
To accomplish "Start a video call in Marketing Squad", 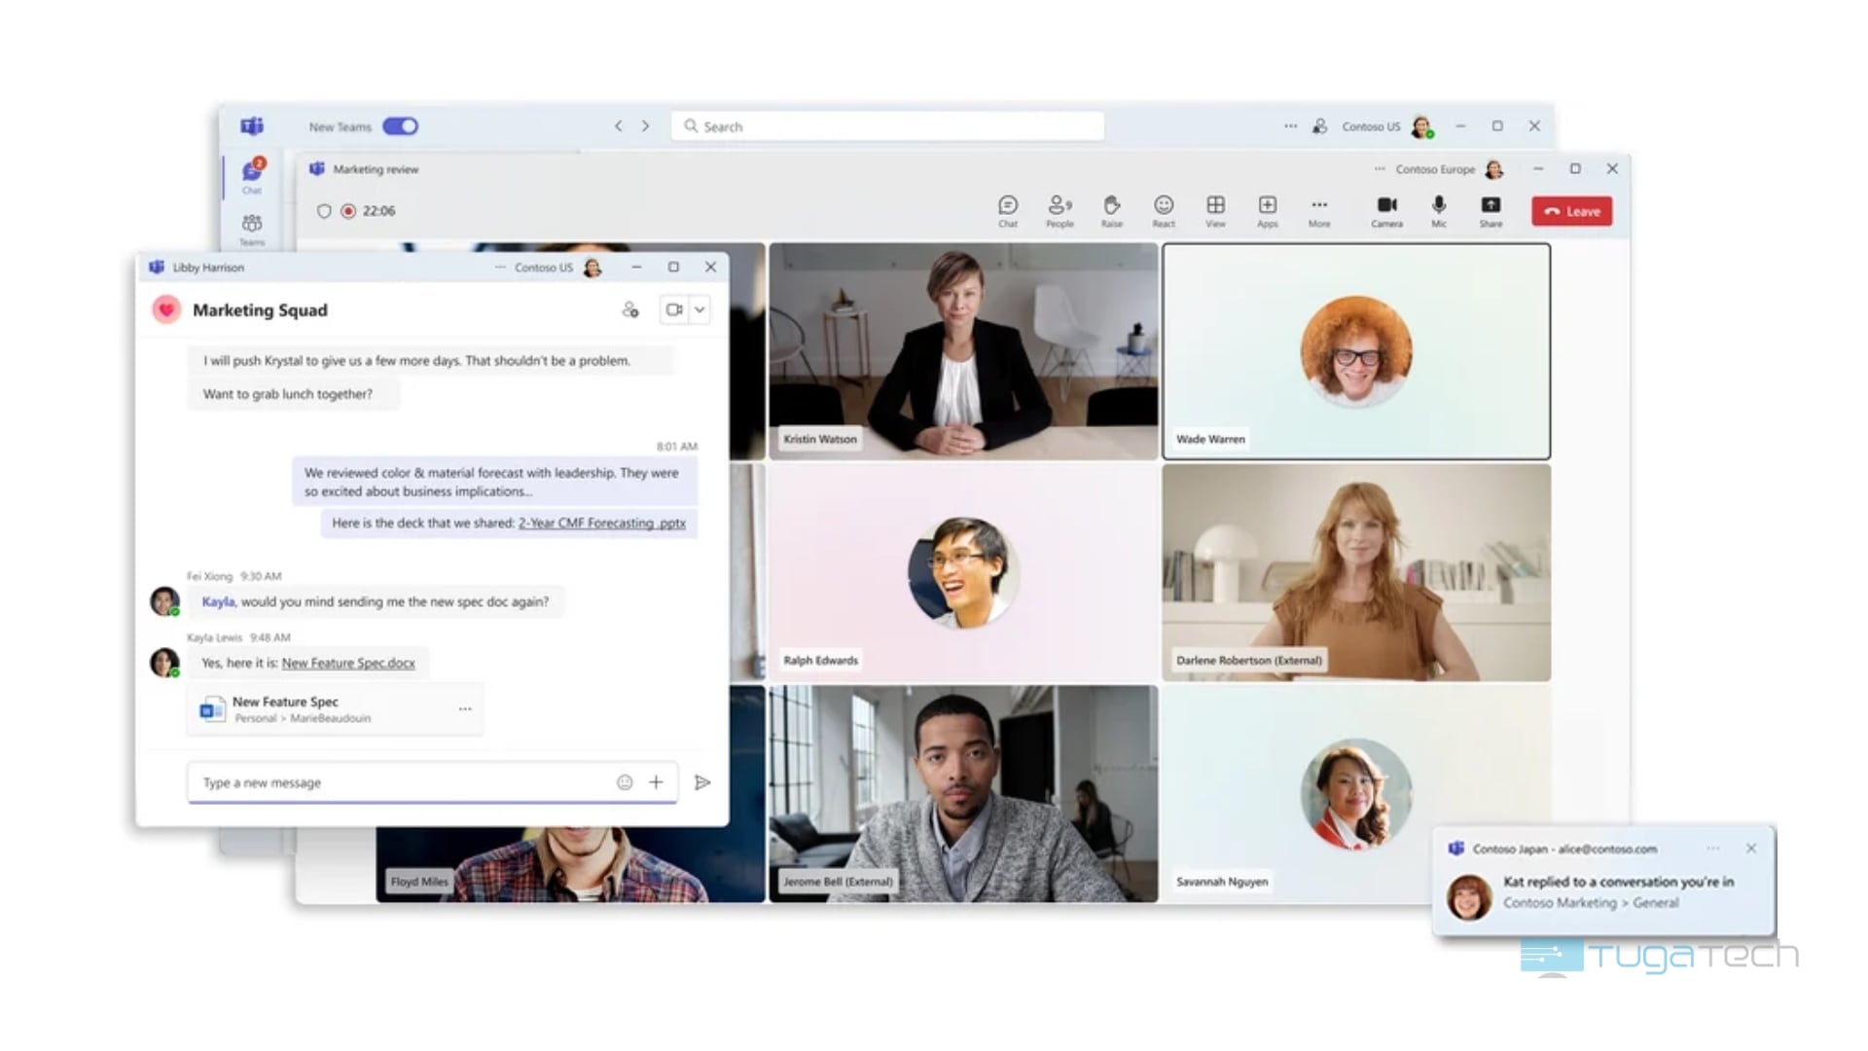I will (x=673, y=310).
